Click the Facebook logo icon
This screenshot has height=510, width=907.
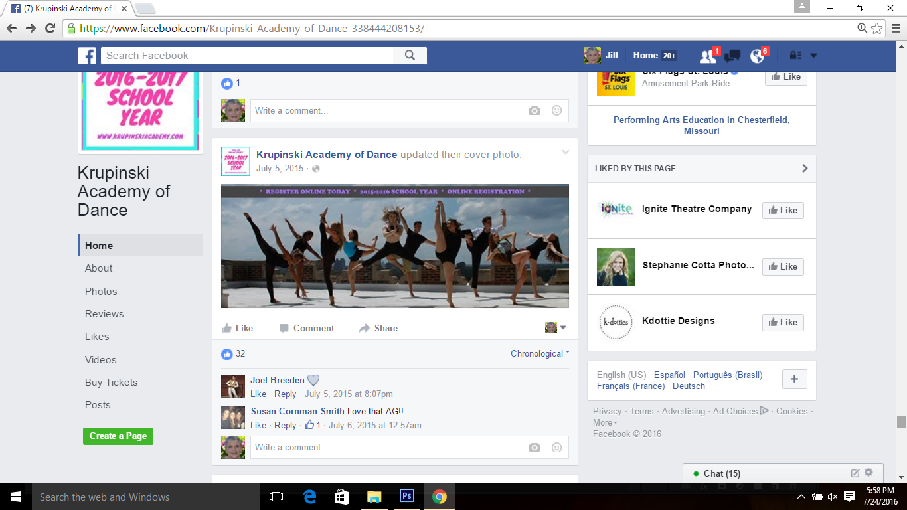(x=87, y=56)
